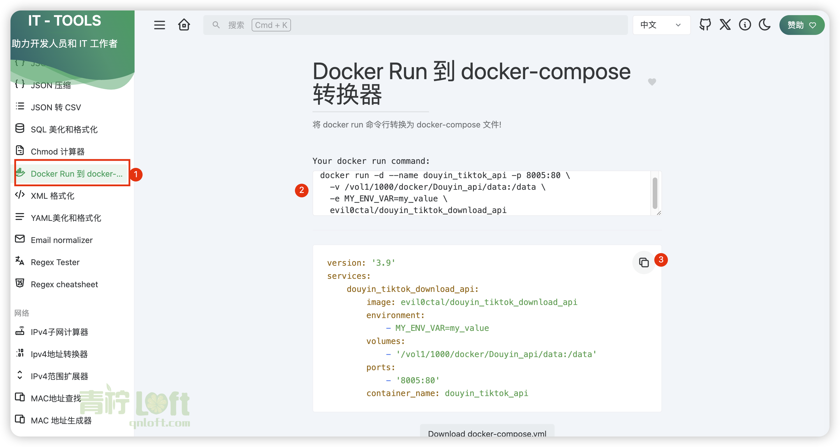Image resolution: width=840 pixels, height=447 pixels.
Task: Click the JSON 转 CSV list icon
Action: point(20,107)
